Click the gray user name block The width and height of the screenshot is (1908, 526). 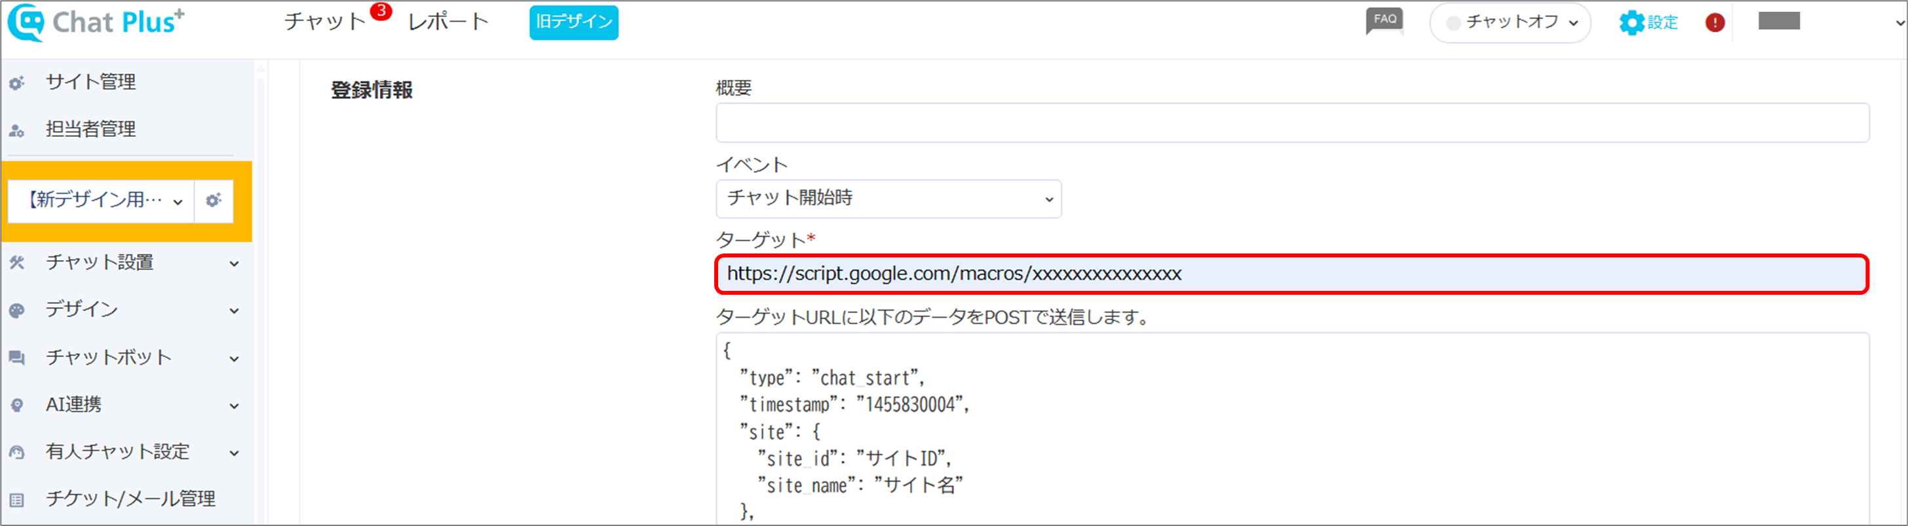click(1779, 21)
